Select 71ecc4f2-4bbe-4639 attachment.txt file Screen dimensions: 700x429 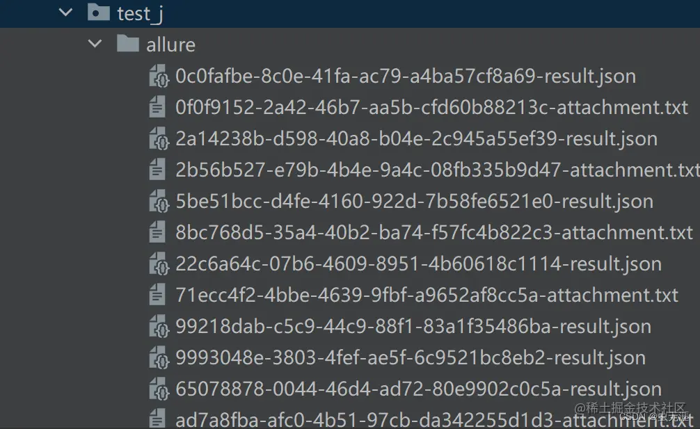point(427,295)
